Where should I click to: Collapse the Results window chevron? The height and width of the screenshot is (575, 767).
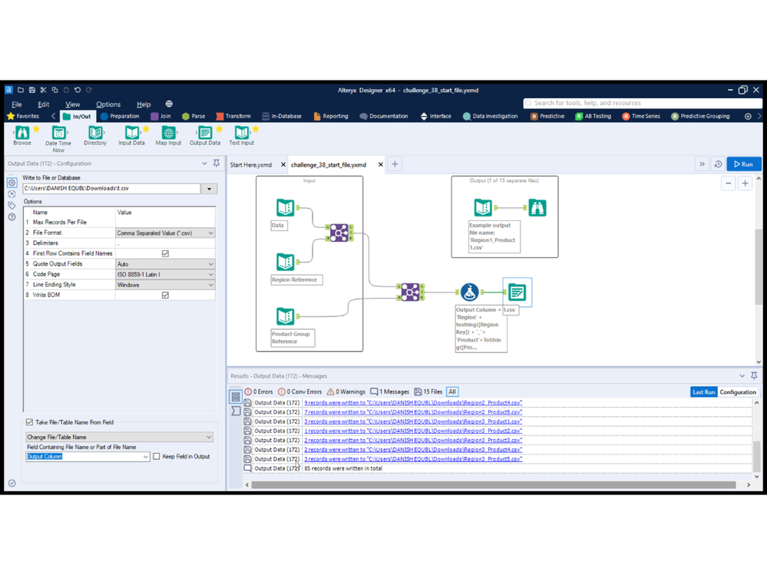pyautogui.click(x=742, y=375)
